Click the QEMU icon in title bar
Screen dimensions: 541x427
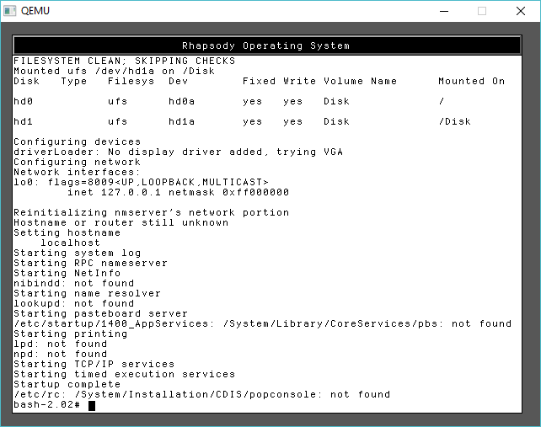click(x=10, y=10)
